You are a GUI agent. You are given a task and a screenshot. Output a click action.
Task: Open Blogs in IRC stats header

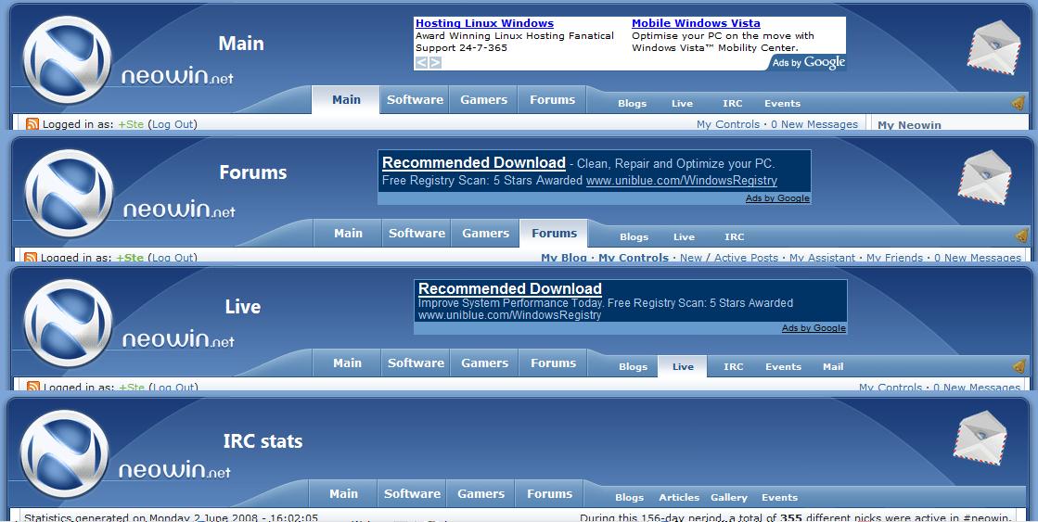coord(629,498)
